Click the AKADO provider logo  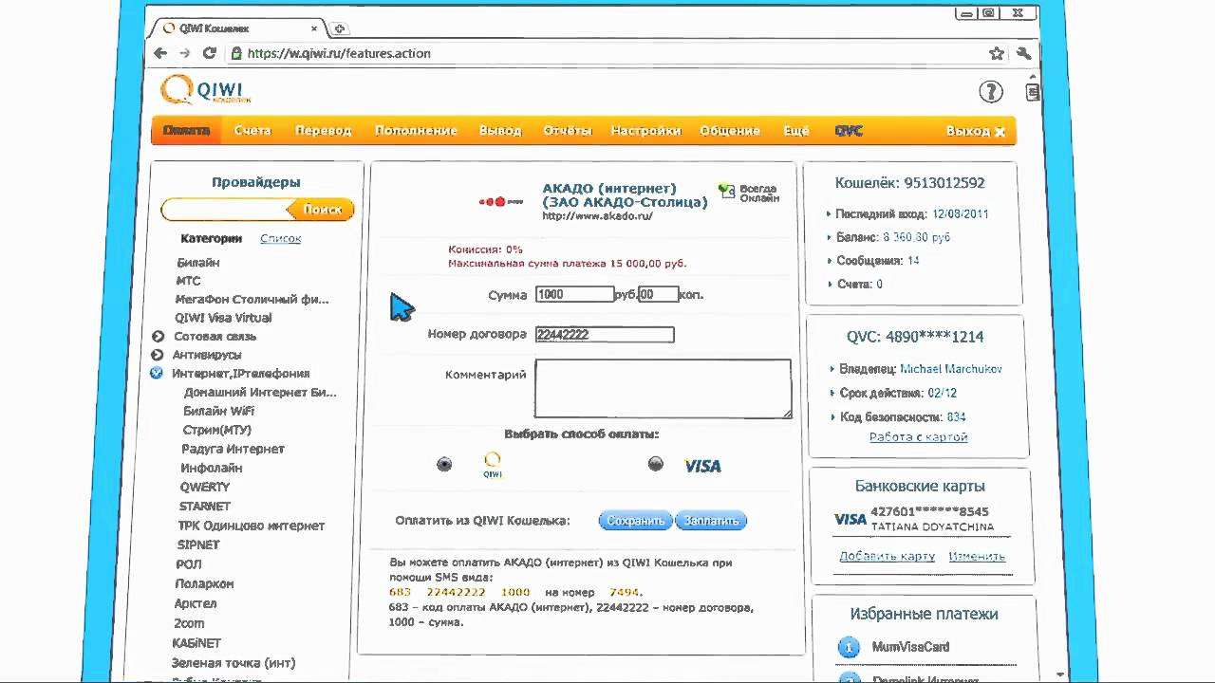click(x=500, y=201)
